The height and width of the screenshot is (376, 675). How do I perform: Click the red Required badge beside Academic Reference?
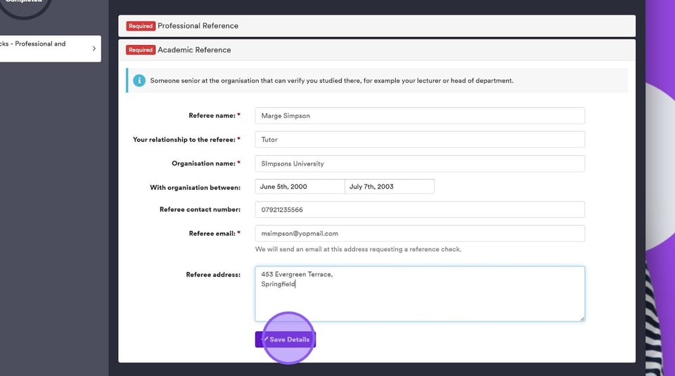tap(141, 51)
